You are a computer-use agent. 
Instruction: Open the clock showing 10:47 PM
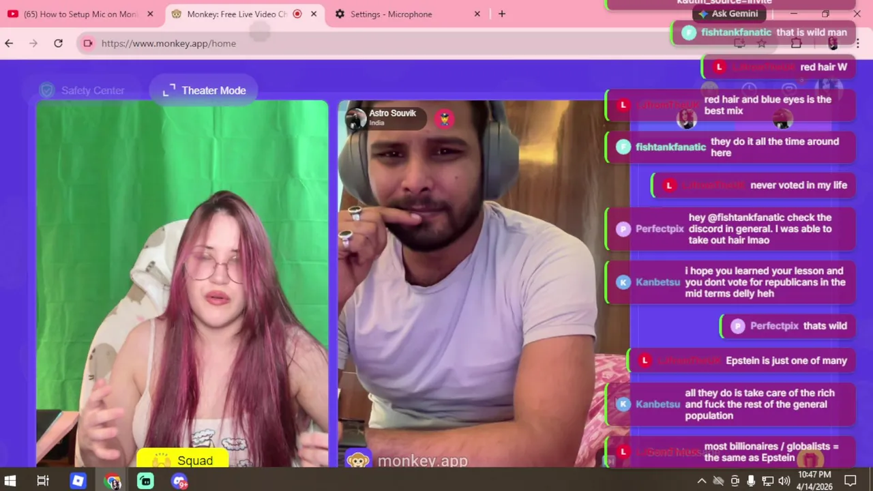(814, 481)
